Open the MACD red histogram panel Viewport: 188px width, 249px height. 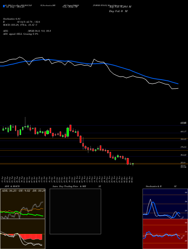coord(23,234)
